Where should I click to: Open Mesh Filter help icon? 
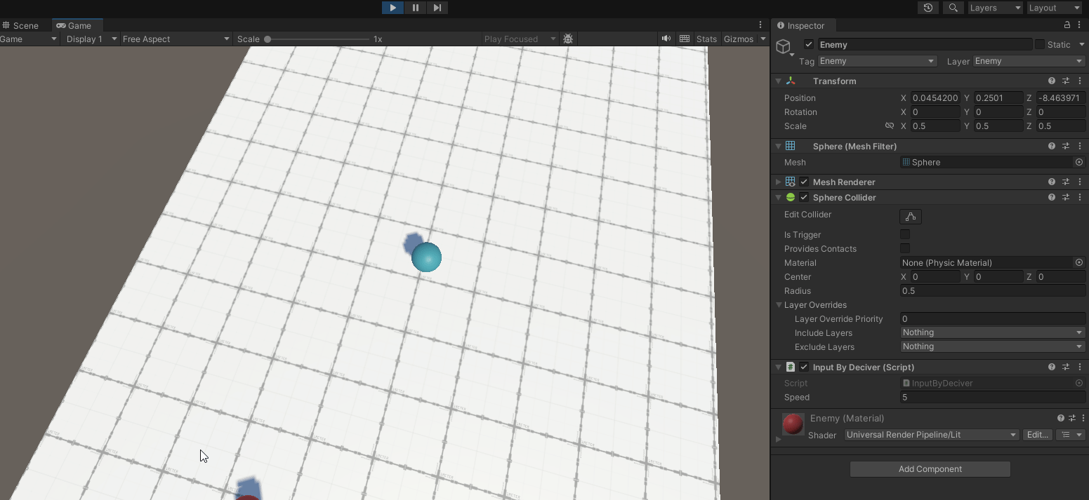click(x=1052, y=147)
